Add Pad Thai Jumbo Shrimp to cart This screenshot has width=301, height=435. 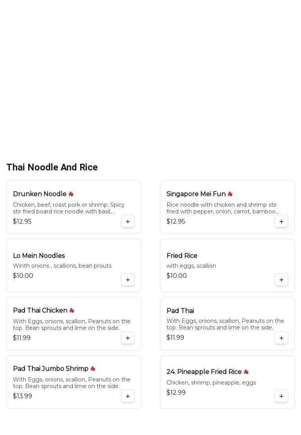coord(127,396)
